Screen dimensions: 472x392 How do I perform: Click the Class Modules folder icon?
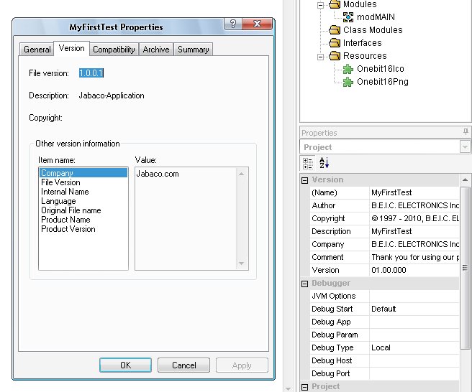335,30
